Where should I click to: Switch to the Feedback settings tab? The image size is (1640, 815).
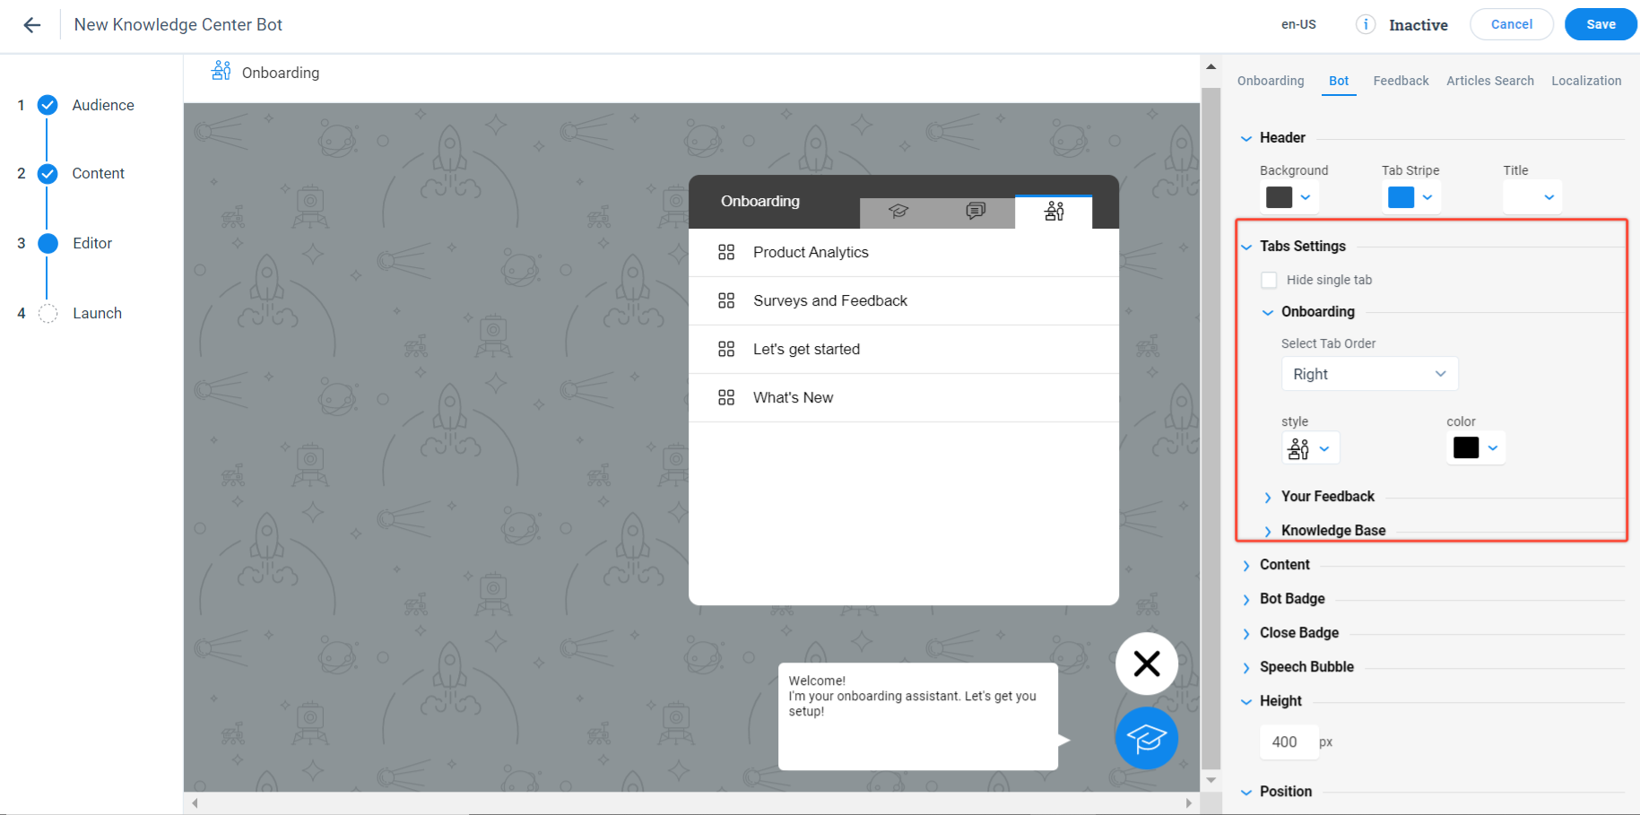point(1401,81)
